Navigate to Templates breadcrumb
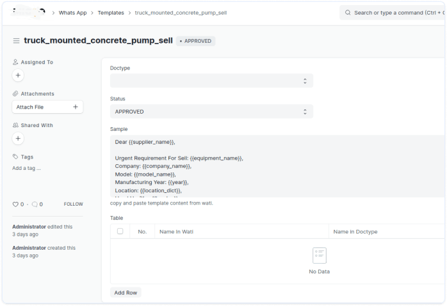Screen dimensions: 447x306 pyautogui.click(x=111, y=12)
